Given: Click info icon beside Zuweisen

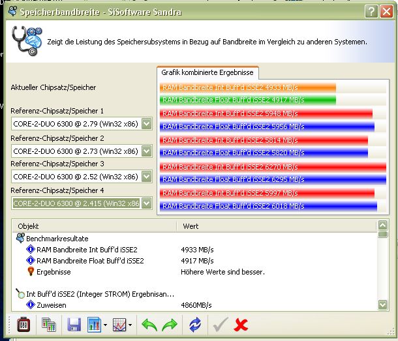Looking at the screenshot, I should (31, 304).
